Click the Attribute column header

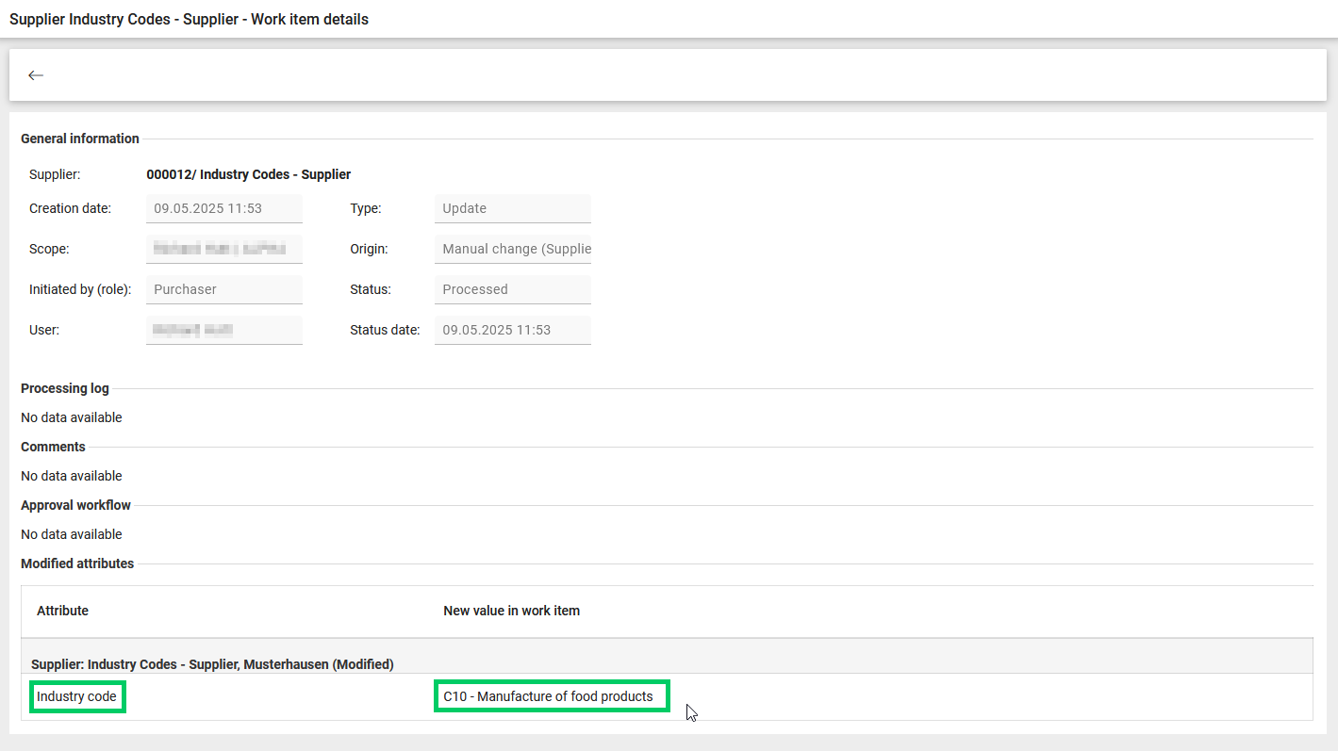click(x=62, y=611)
